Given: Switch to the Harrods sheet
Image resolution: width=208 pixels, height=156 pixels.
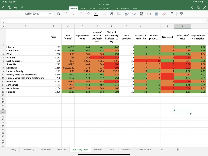Looking at the screenshot, I should click(x=98, y=149).
